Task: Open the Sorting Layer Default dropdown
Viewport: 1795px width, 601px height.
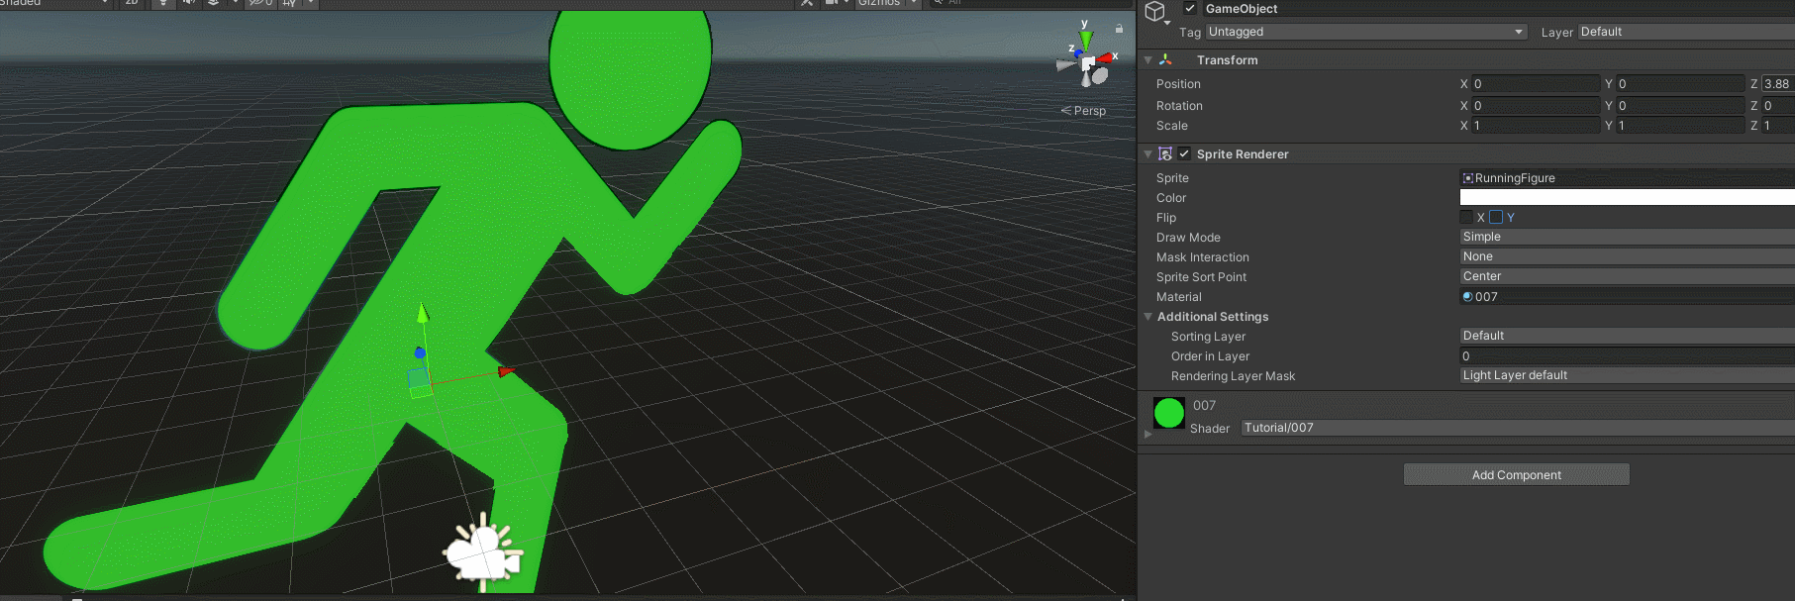Action: [x=1628, y=336]
